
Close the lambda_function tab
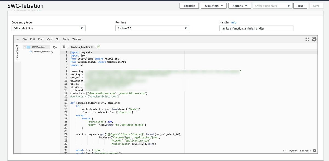click(x=92, y=47)
